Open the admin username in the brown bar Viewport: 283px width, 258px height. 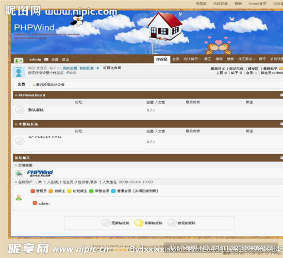(35, 59)
